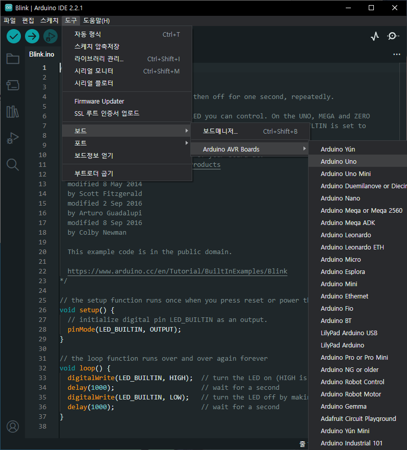407x450 pixels.
Task: Open 시리얼 모니터 from menu
Action: tap(127, 71)
